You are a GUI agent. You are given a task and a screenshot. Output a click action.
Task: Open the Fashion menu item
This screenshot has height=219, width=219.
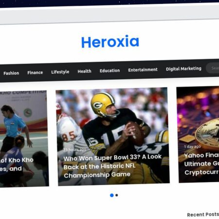pos(11,73)
